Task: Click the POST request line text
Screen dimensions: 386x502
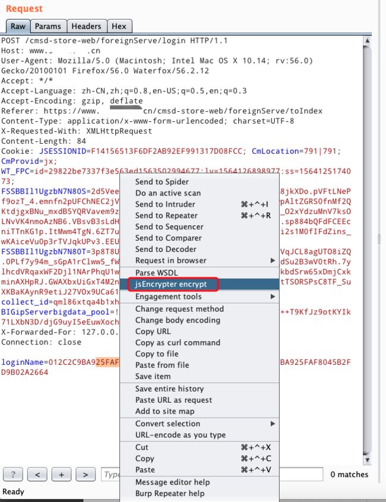Action: tap(114, 40)
